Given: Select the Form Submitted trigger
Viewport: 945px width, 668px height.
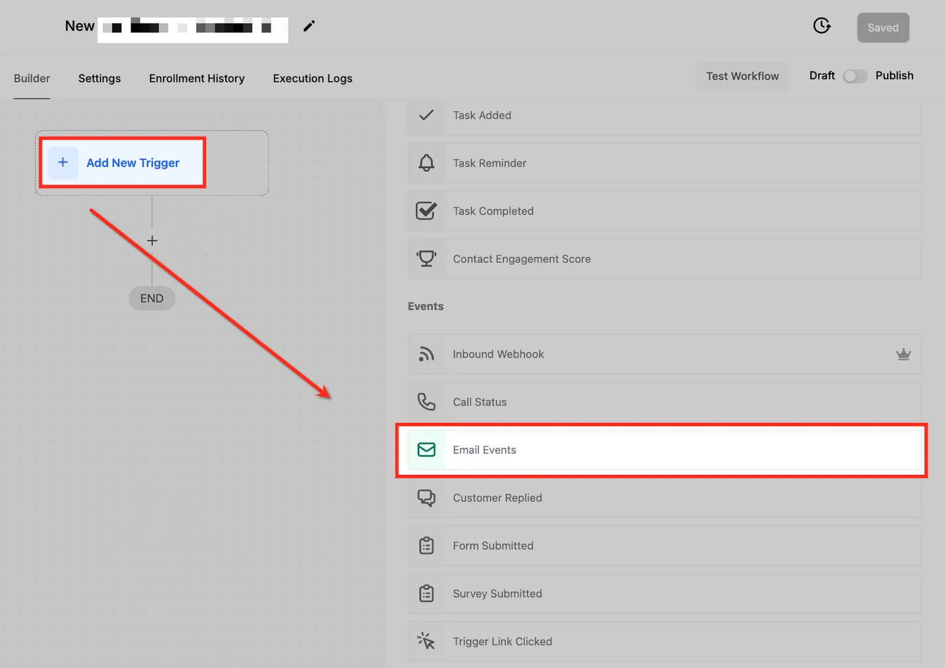Looking at the screenshot, I should [x=664, y=546].
